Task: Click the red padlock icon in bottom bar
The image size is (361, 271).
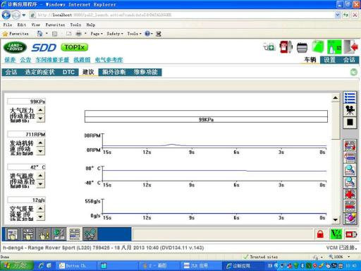Action: (x=320, y=234)
